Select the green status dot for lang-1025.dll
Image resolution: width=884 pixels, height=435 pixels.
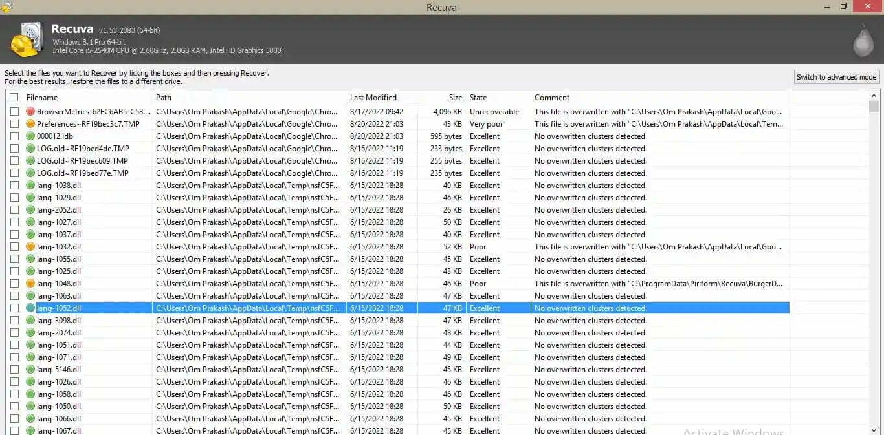click(30, 271)
